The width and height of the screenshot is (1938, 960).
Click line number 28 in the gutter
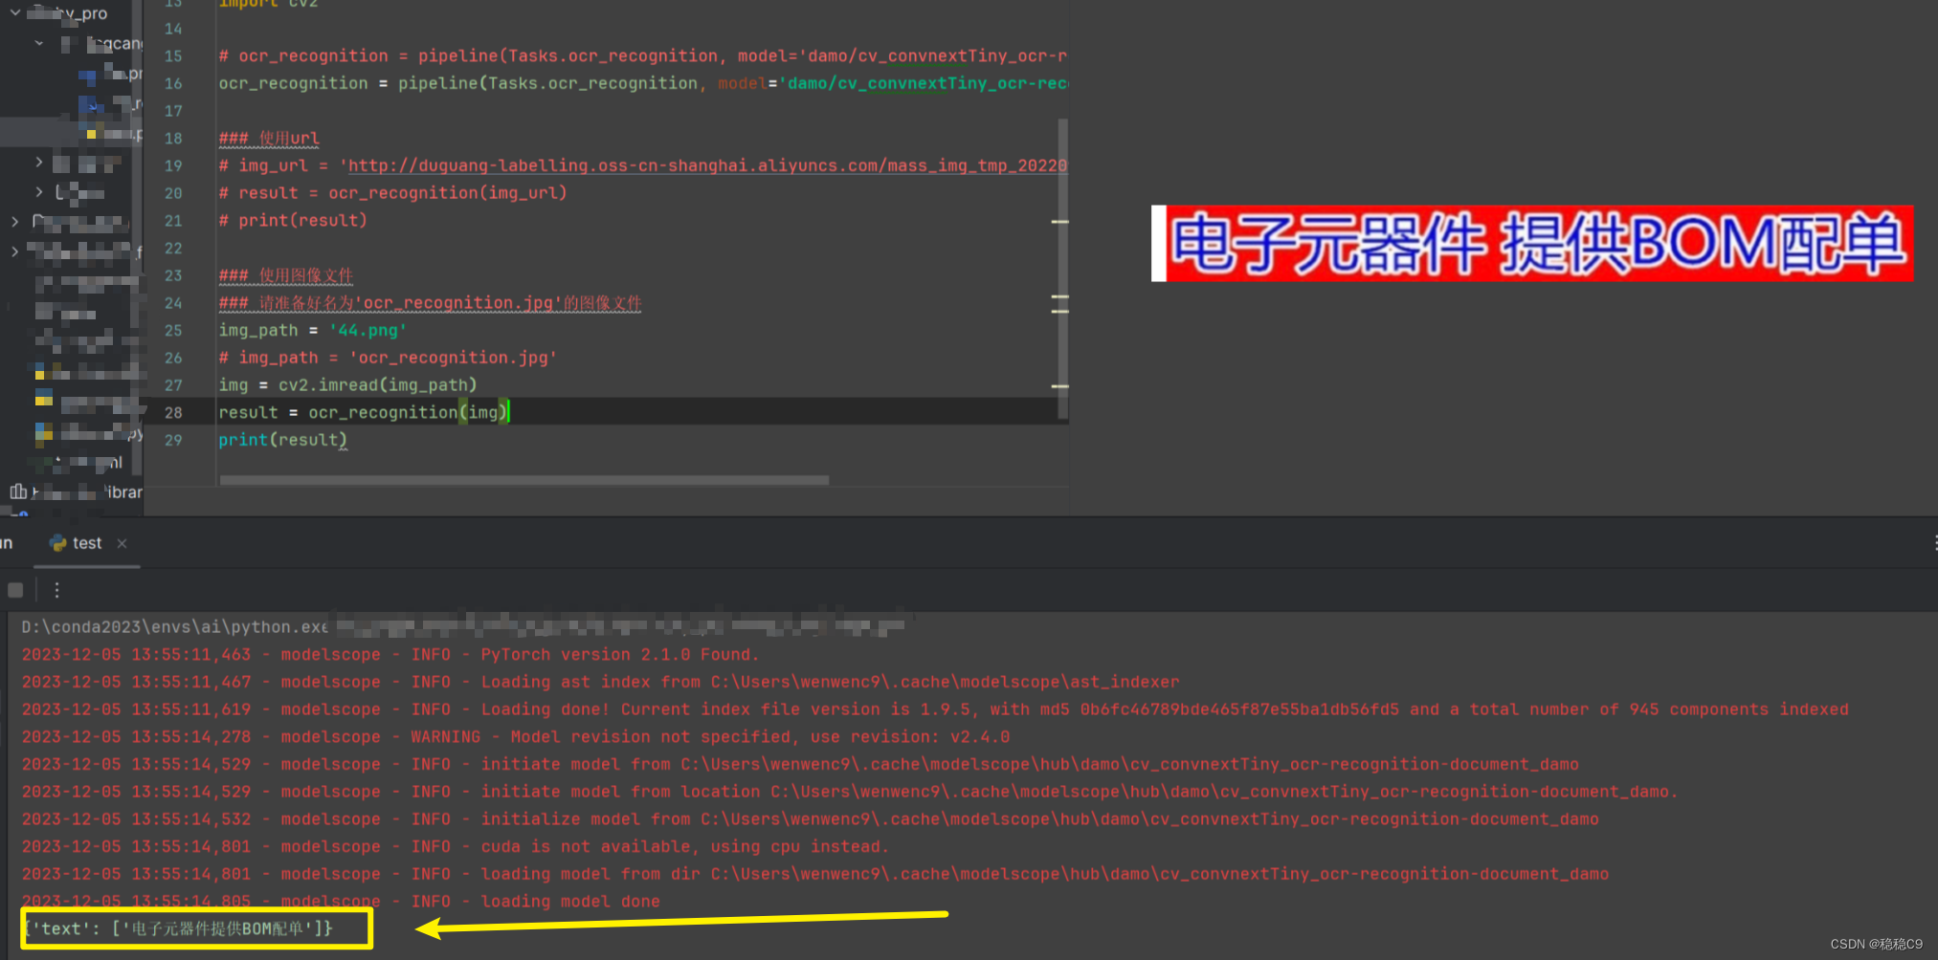click(x=173, y=412)
